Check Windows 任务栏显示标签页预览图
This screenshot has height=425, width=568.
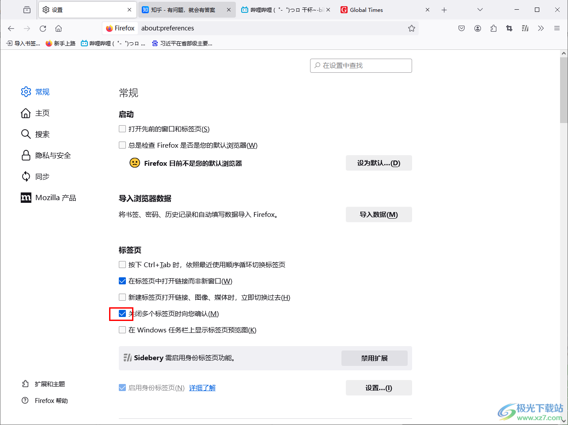[122, 330]
